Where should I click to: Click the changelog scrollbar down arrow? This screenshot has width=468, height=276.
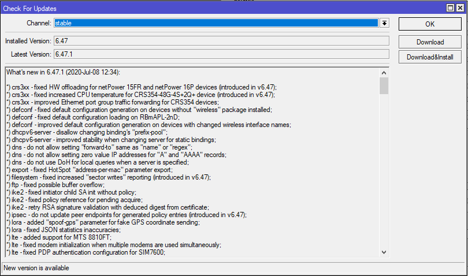tap(384, 252)
